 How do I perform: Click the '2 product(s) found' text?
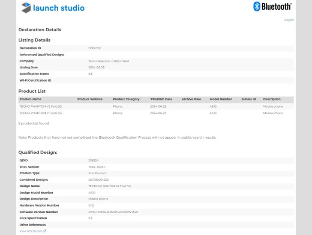[x=33, y=123]
